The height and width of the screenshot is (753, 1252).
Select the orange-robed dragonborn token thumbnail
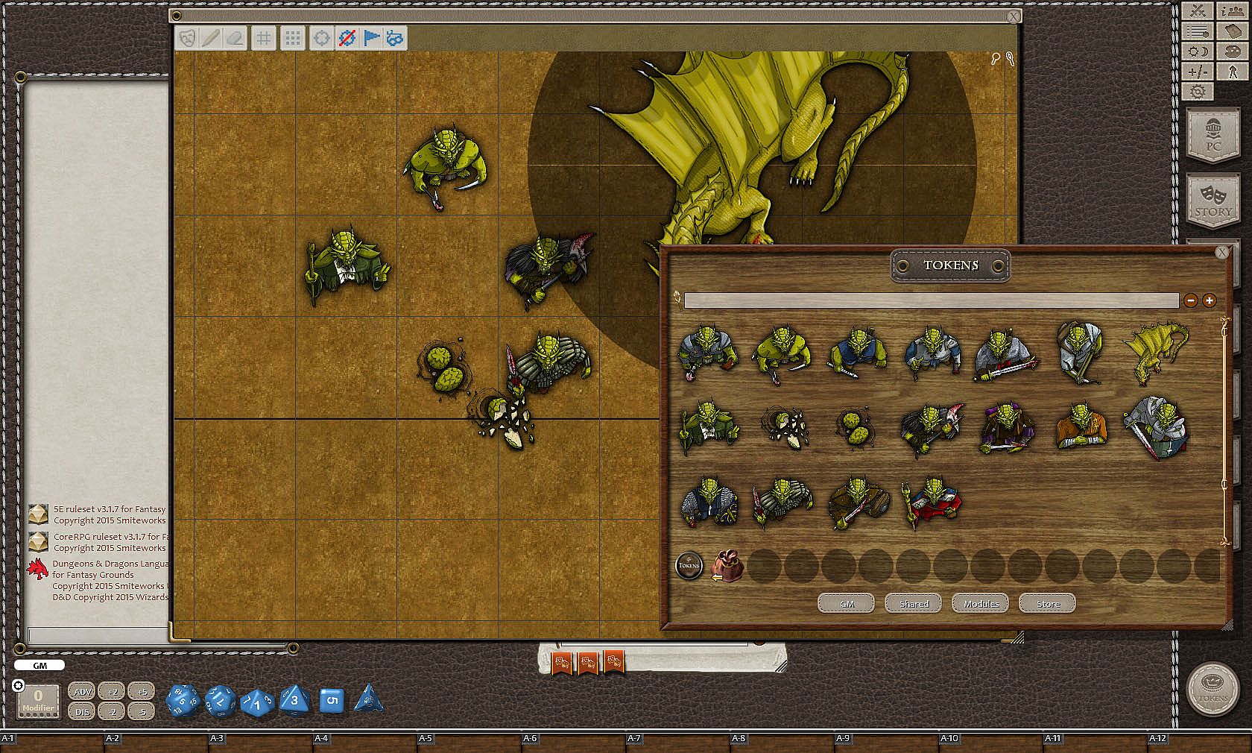pyautogui.click(x=1081, y=427)
